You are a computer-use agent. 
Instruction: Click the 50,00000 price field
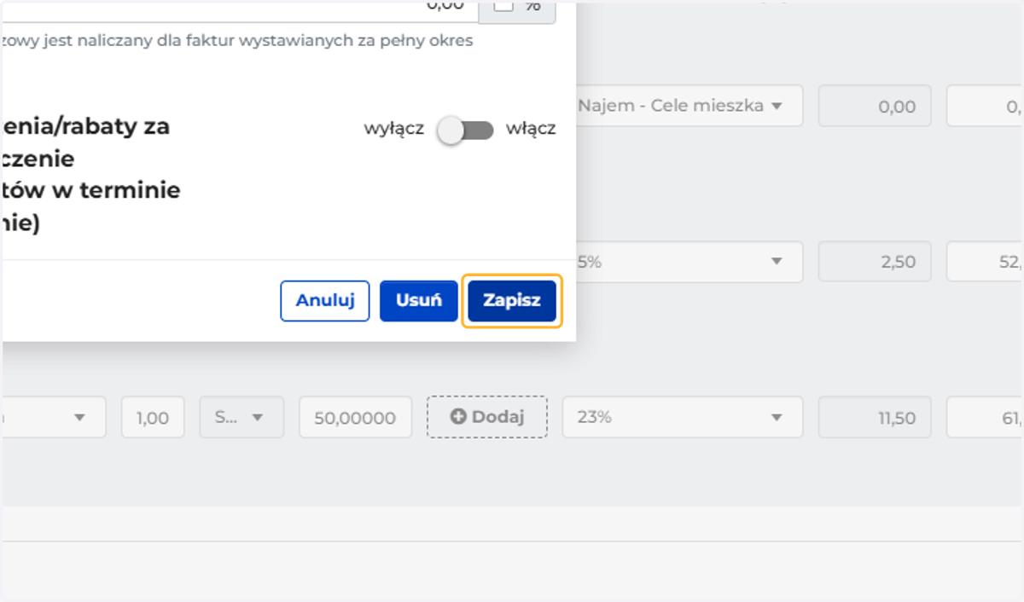point(355,418)
